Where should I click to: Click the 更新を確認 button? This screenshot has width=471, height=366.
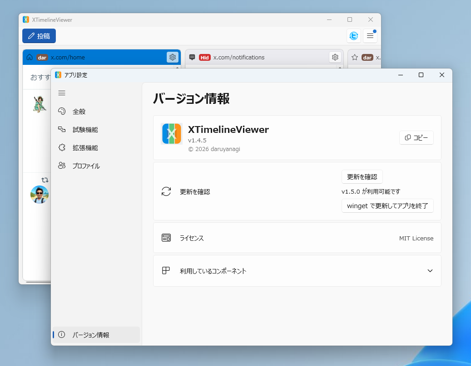(x=362, y=177)
